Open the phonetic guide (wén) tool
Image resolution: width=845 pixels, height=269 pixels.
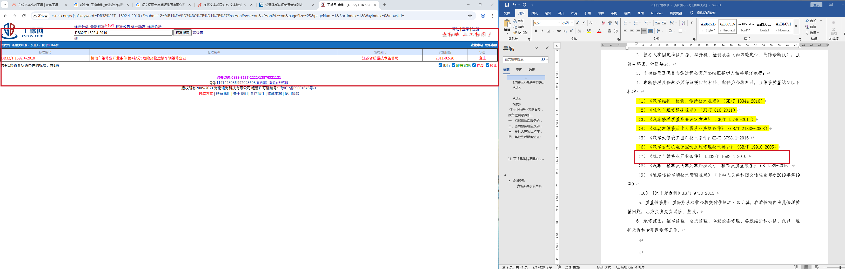click(609, 23)
